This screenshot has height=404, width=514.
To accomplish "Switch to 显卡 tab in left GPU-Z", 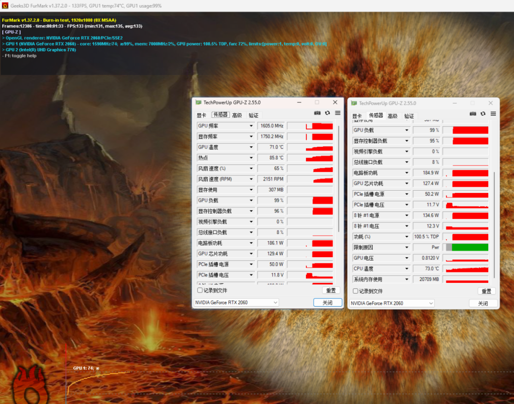I will click(201, 115).
